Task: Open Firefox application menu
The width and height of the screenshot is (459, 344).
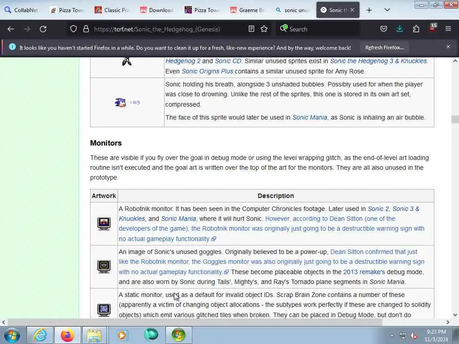Action: 448,29
